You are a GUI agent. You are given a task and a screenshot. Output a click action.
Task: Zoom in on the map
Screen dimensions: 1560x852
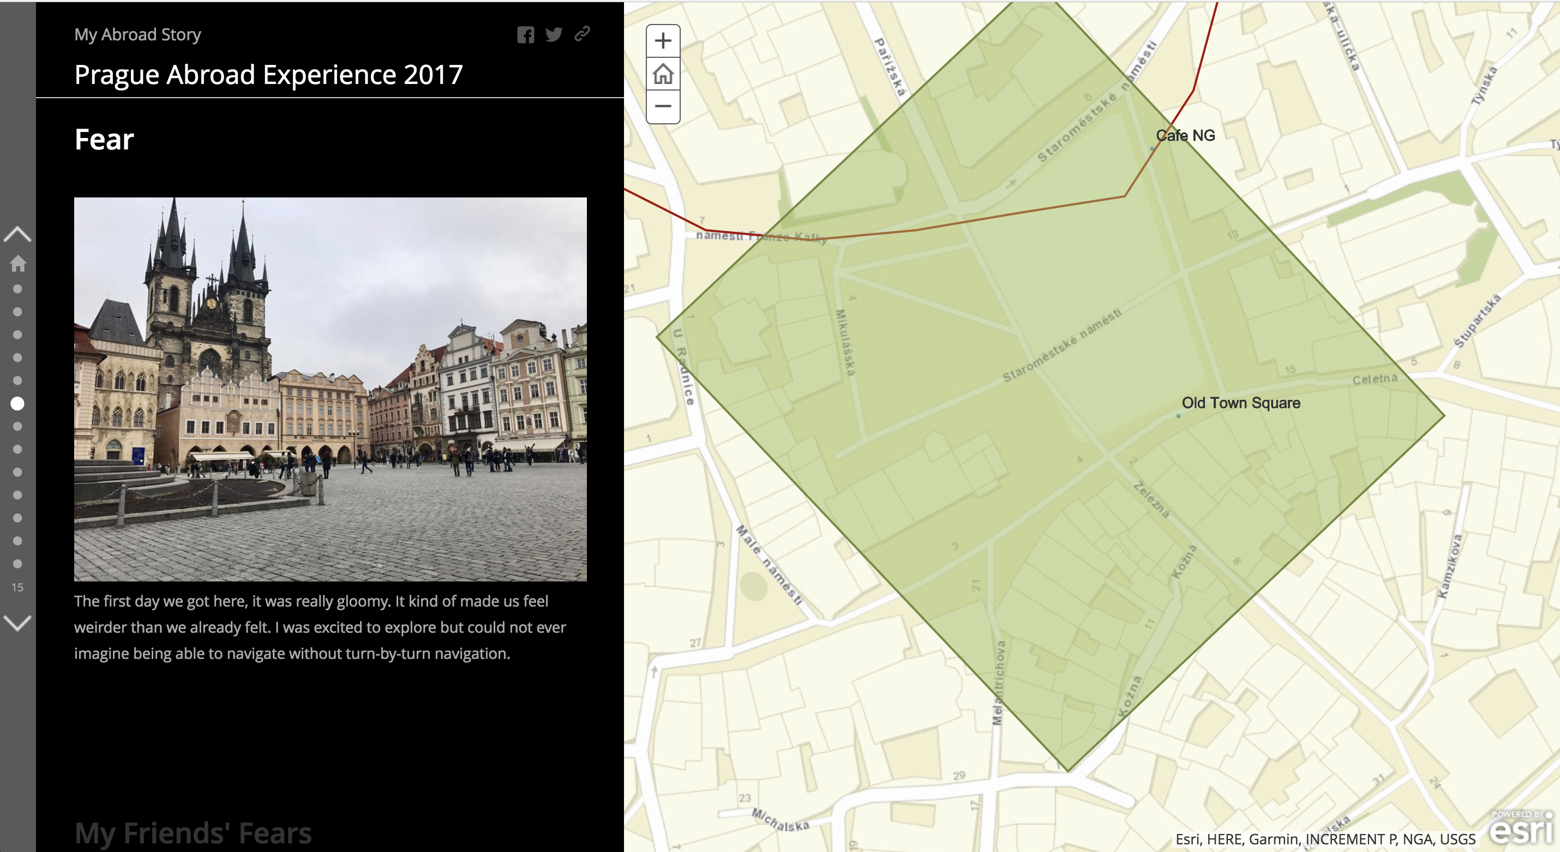click(x=663, y=41)
